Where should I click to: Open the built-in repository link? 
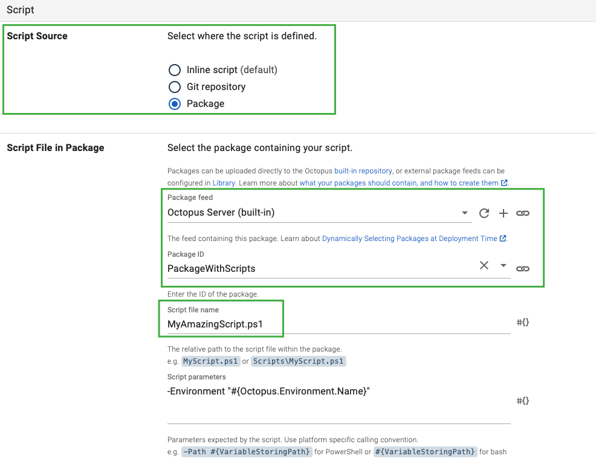tap(363, 171)
